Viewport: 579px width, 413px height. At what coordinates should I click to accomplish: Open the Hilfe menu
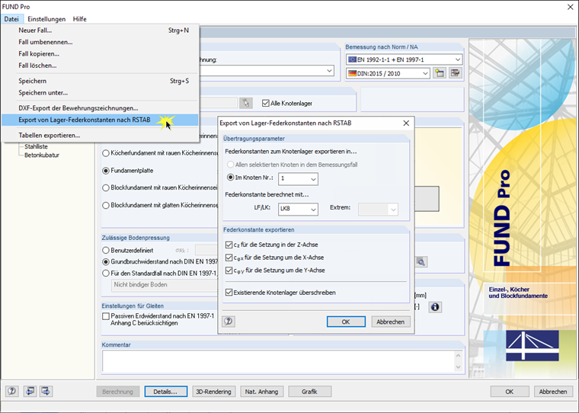80,19
